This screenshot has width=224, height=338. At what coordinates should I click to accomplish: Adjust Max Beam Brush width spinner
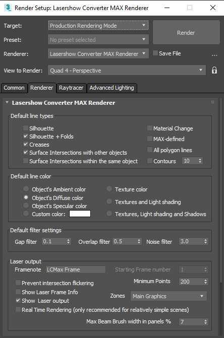point(205,322)
